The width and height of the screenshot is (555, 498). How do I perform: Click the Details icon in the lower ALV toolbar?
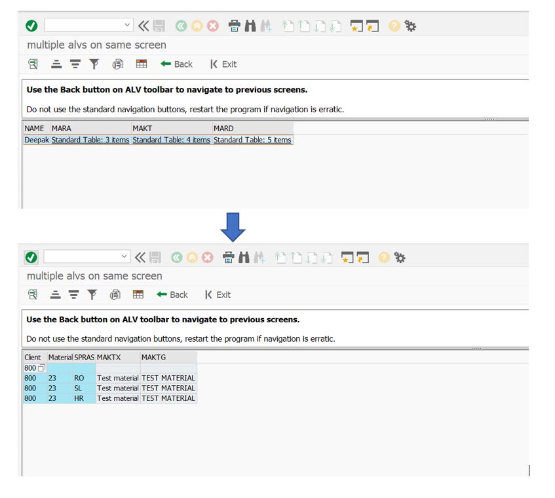pyautogui.click(x=33, y=295)
